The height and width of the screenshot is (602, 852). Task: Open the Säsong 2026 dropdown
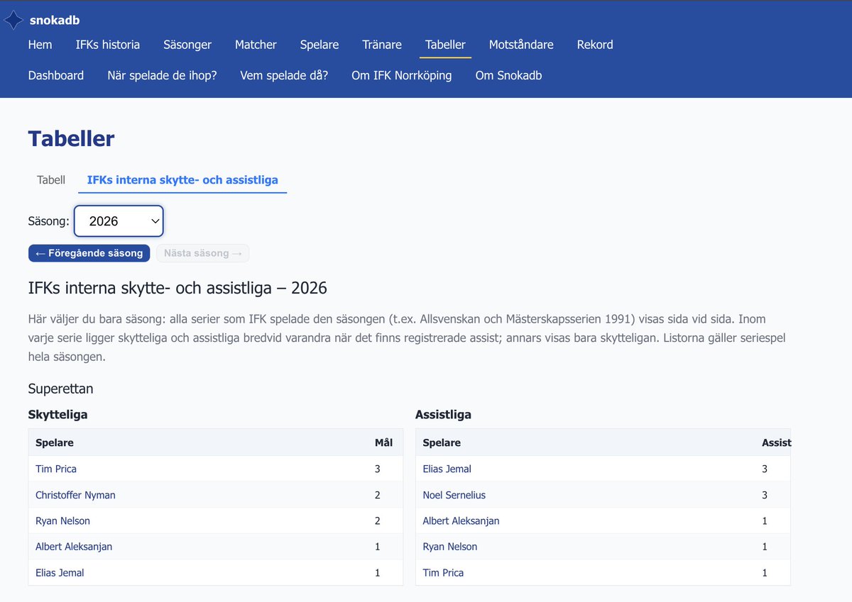119,221
